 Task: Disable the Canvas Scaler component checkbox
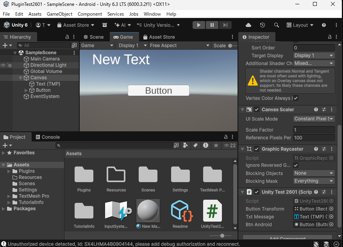tap(257, 109)
